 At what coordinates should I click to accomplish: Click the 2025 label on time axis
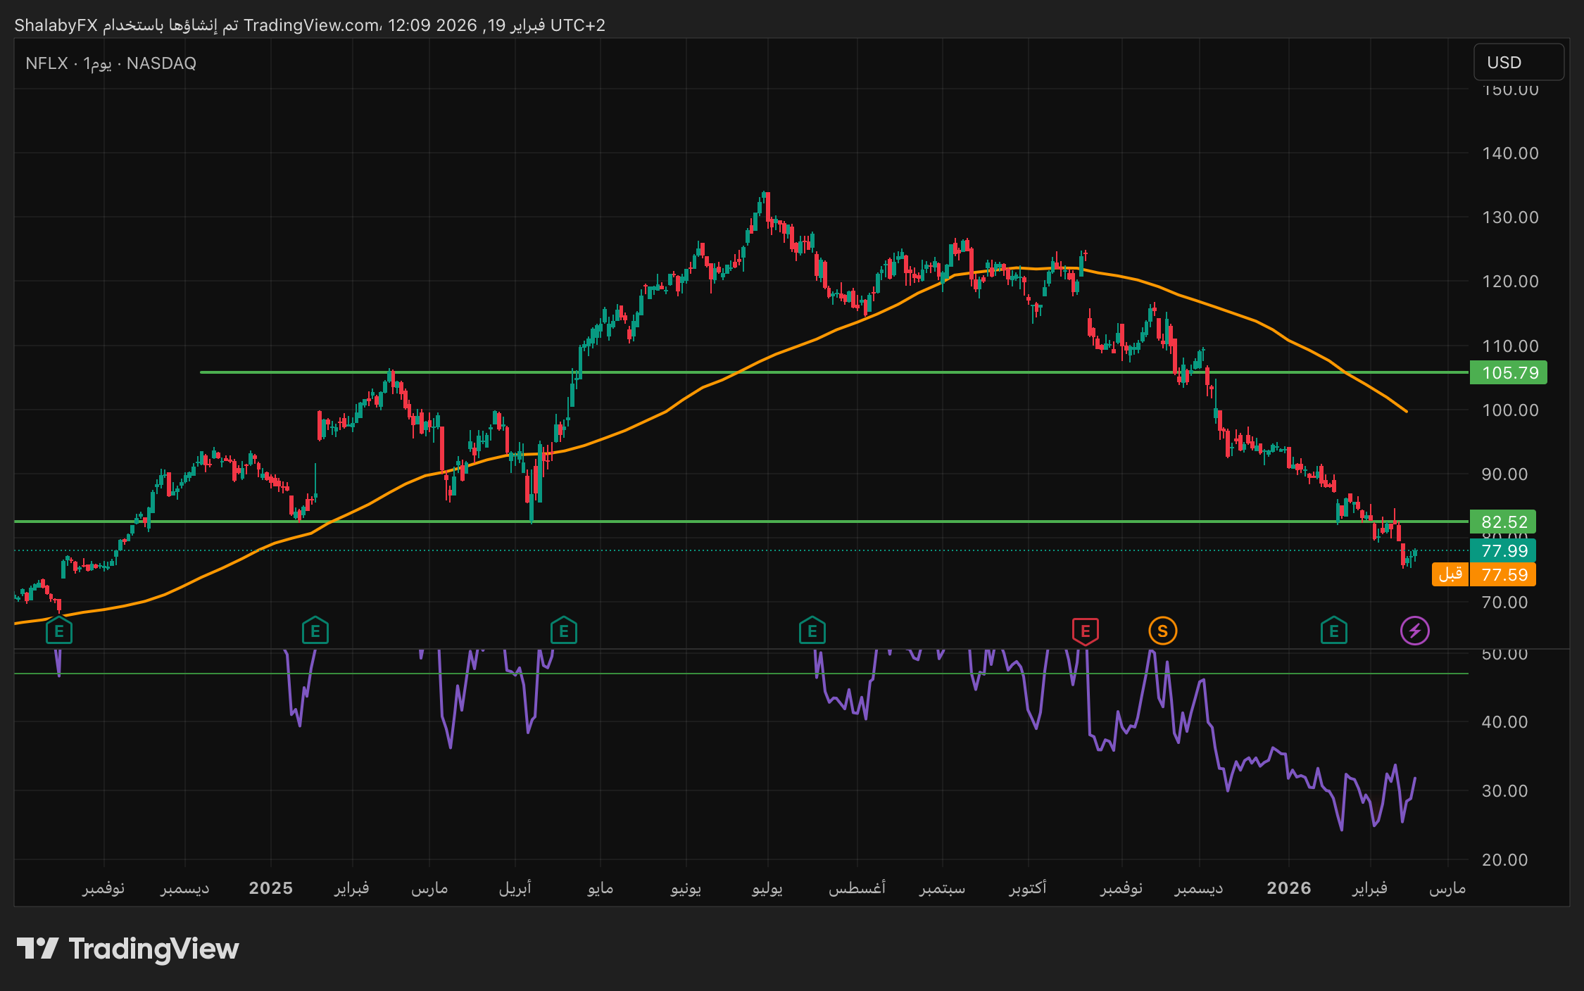pos(270,888)
